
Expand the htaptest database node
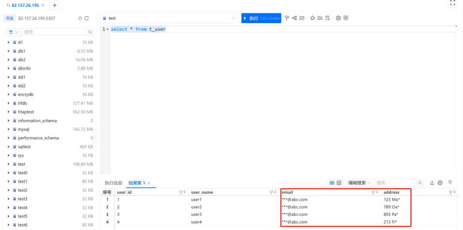click(9, 112)
